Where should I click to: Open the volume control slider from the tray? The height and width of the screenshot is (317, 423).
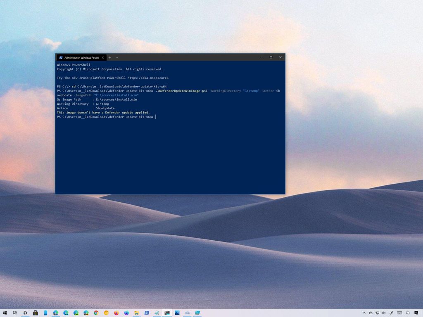tap(383, 313)
